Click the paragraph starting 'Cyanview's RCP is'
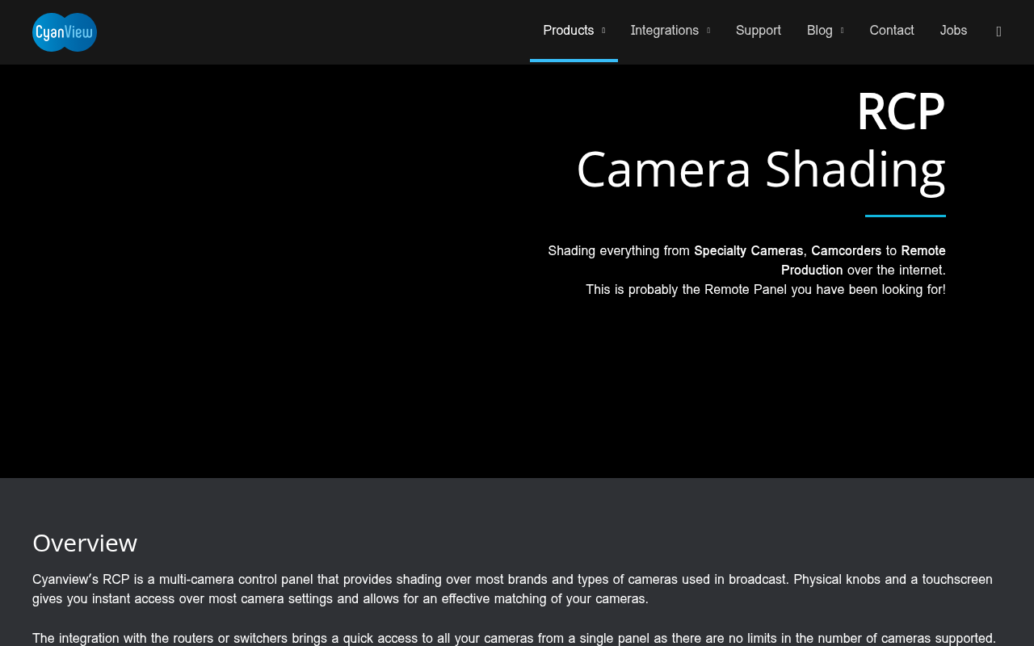Image resolution: width=1034 pixels, height=646 pixels. [x=512, y=589]
